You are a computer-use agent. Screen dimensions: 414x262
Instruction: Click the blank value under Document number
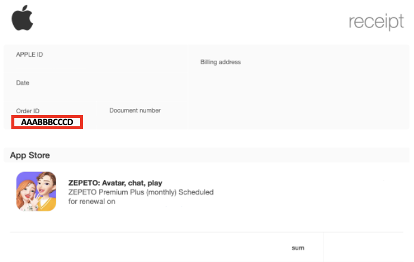135,121
